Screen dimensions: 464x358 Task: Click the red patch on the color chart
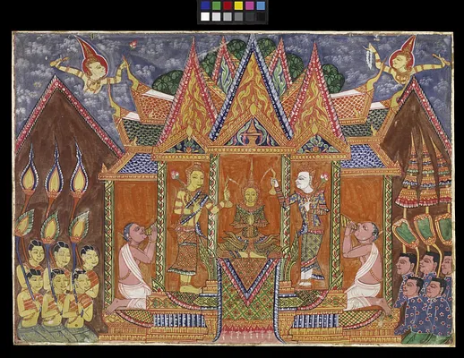(x=228, y=5)
